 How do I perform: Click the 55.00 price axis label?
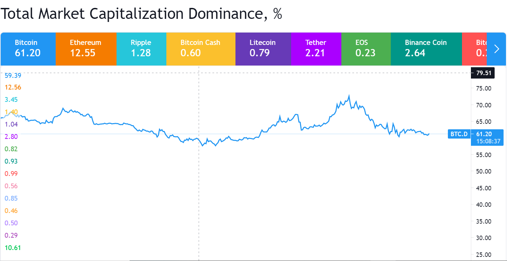coord(484,155)
